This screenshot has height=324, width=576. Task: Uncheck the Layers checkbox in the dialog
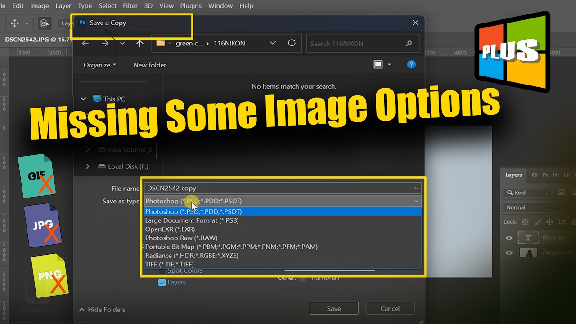tap(162, 283)
